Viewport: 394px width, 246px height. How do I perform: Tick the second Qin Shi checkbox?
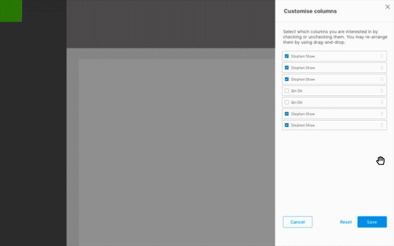click(287, 102)
